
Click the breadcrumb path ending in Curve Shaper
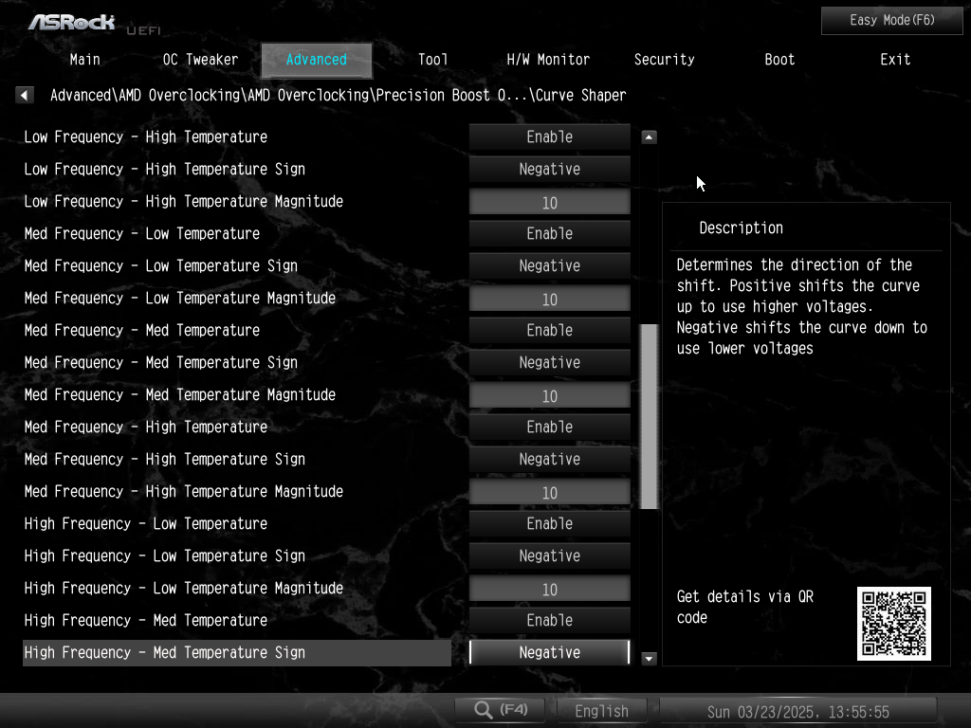[x=339, y=96]
